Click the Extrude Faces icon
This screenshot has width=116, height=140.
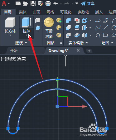click(x=85, y=28)
